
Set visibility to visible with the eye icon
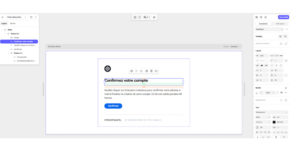tap(280, 36)
